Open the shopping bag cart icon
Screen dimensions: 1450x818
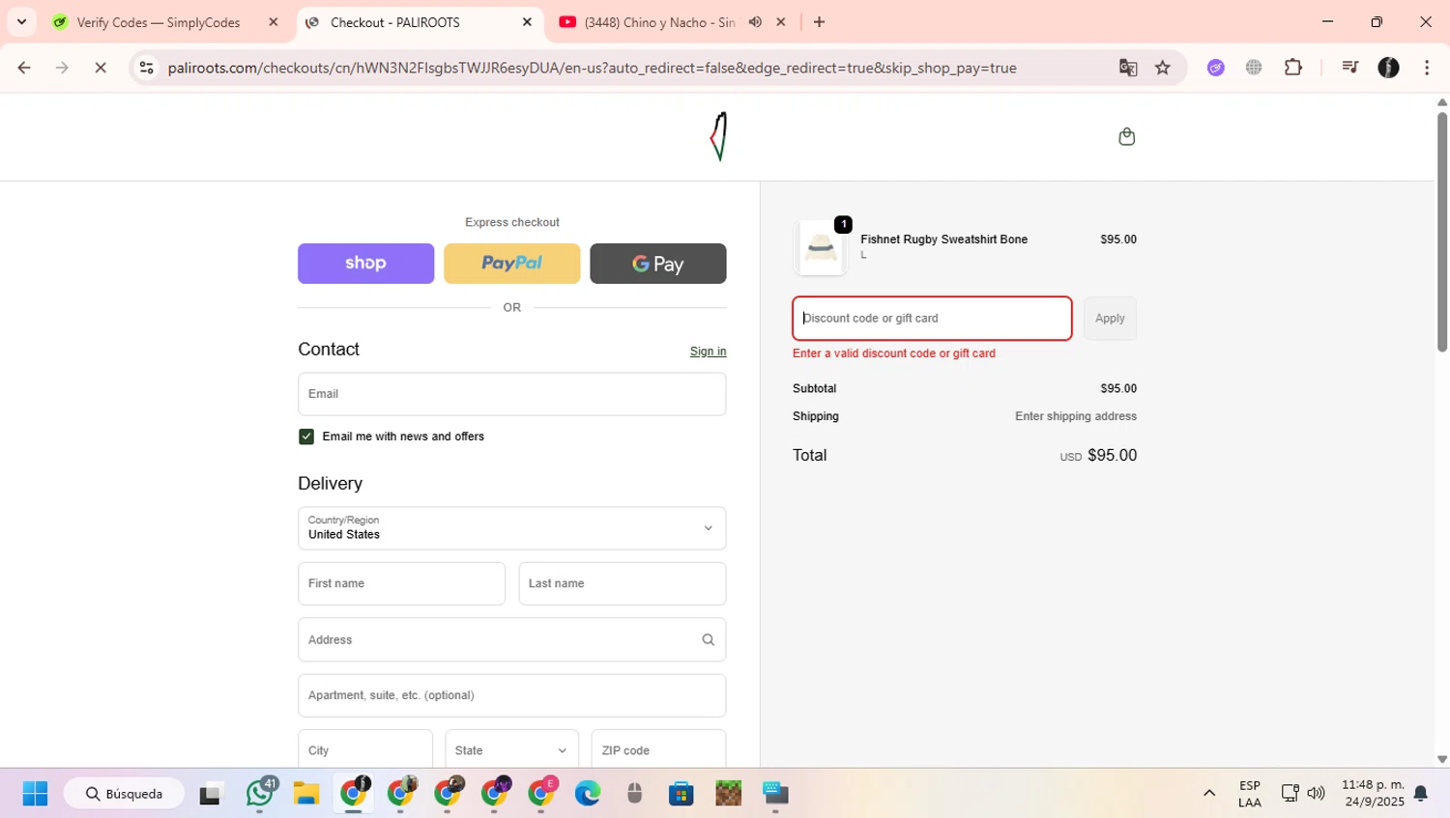click(1126, 136)
